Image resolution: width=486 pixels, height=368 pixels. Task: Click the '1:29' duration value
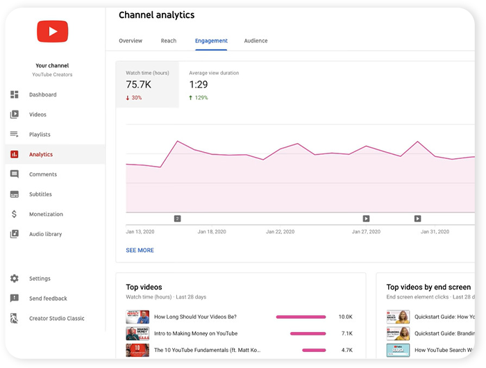(199, 85)
